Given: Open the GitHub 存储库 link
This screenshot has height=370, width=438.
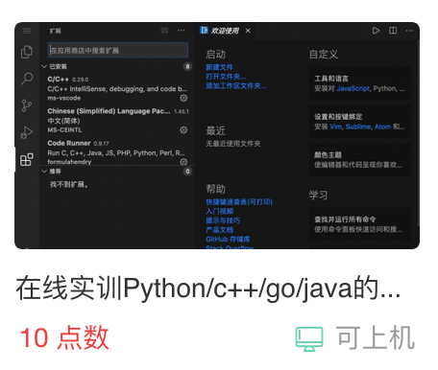Looking at the screenshot, I should (228, 239).
